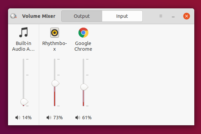Image resolution: width=201 pixels, height=134 pixels.
Task: Click the Built-in Audio A... label
Action: pyautogui.click(x=23, y=46)
